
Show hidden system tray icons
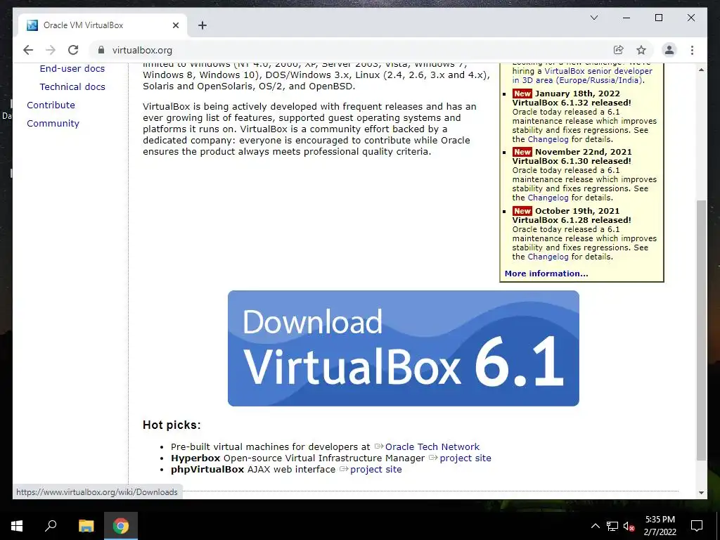pyautogui.click(x=595, y=526)
